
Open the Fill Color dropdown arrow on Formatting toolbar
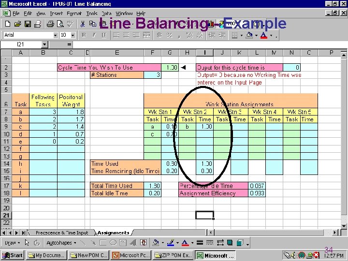[256, 35]
